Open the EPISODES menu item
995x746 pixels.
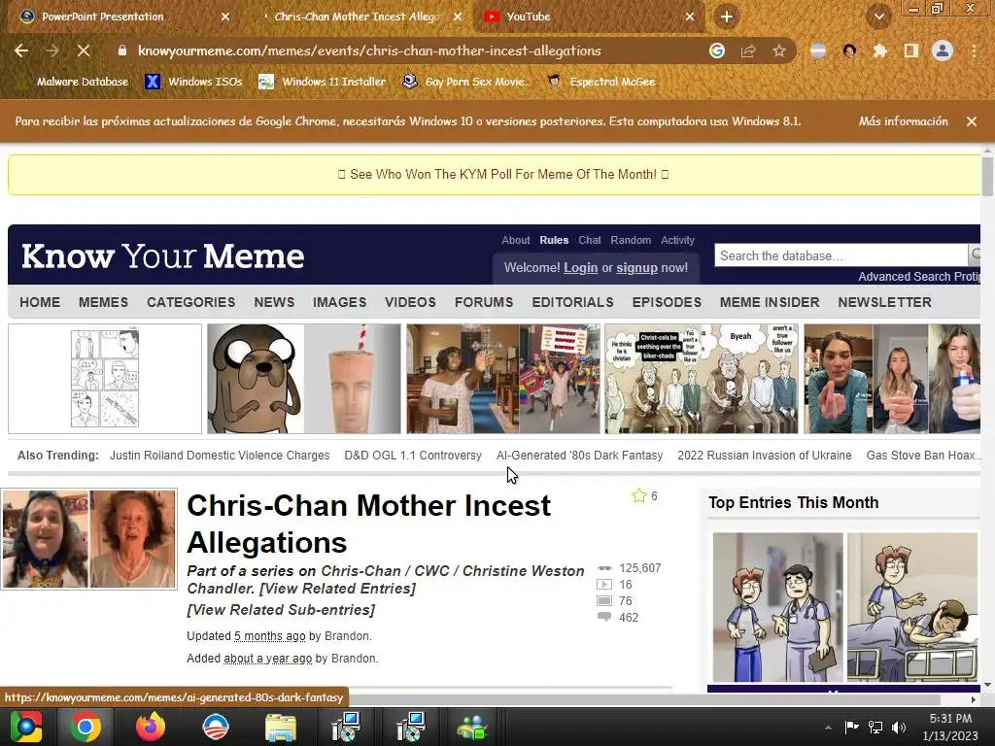click(x=667, y=303)
